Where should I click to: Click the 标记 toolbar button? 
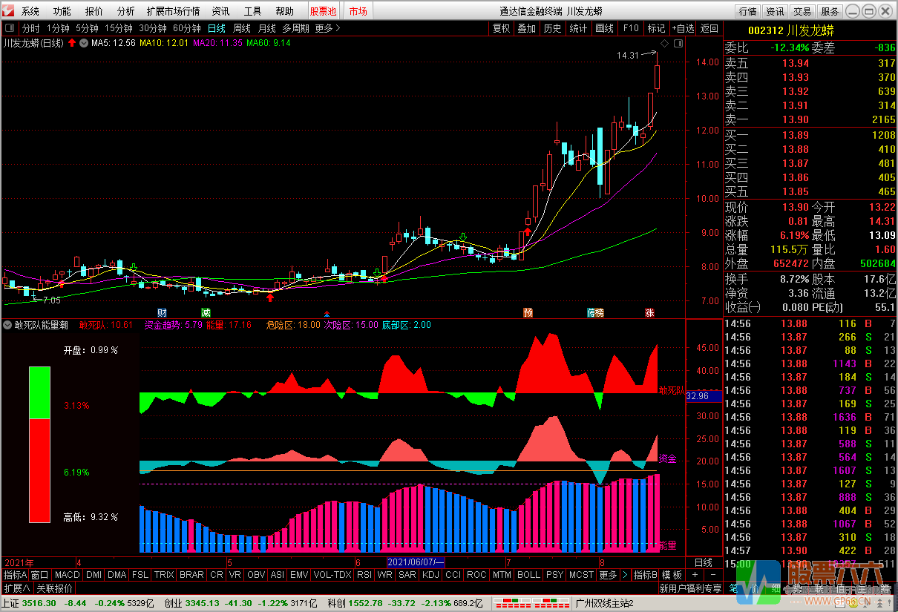pos(657,29)
